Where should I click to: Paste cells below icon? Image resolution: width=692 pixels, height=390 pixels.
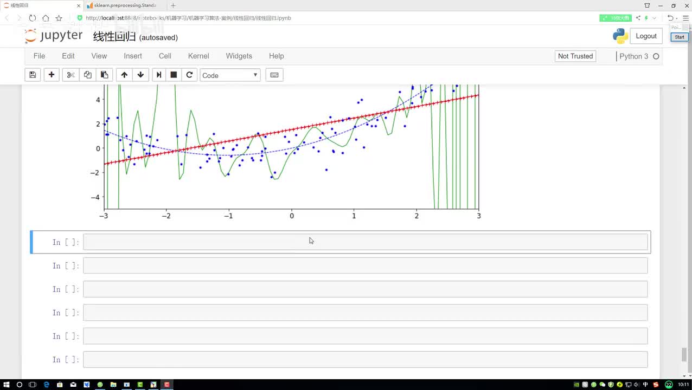tap(104, 75)
